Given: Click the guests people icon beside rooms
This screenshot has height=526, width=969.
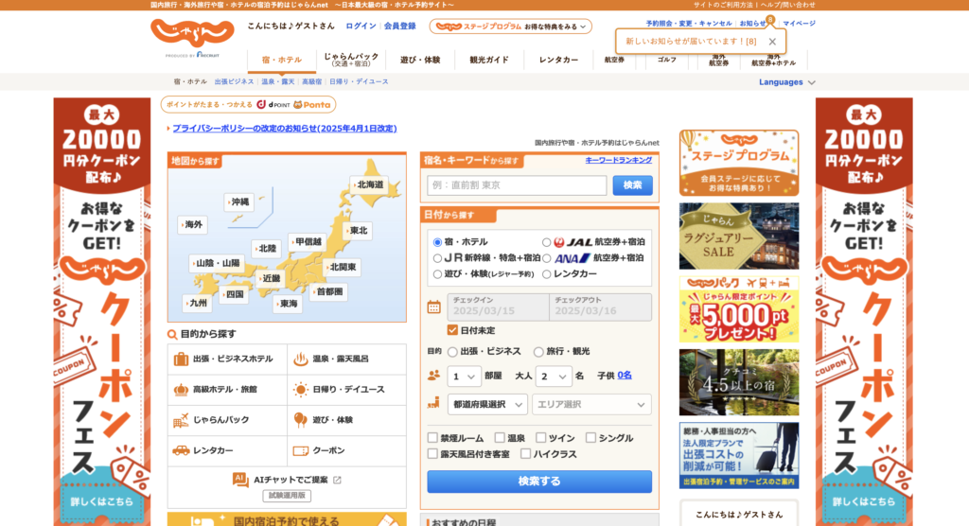Looking at the screenshot, I should tap(433, 376).
